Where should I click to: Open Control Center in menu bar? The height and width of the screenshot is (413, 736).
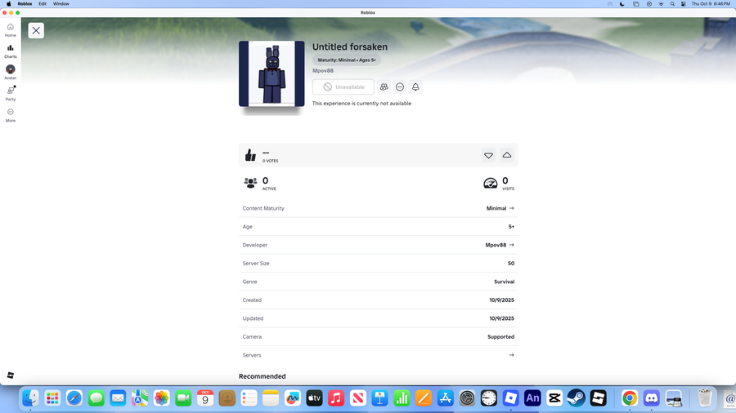point(684,4)
